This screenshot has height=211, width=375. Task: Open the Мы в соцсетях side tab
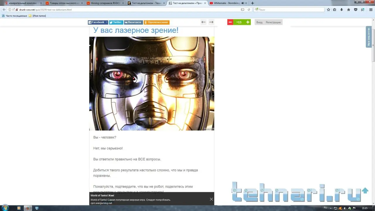point(369,37)
